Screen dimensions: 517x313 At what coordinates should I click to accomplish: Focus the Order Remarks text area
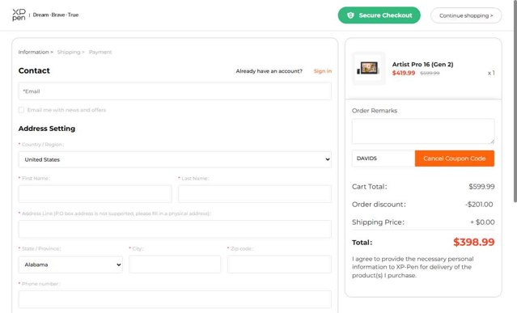click(x=423, y=131)
